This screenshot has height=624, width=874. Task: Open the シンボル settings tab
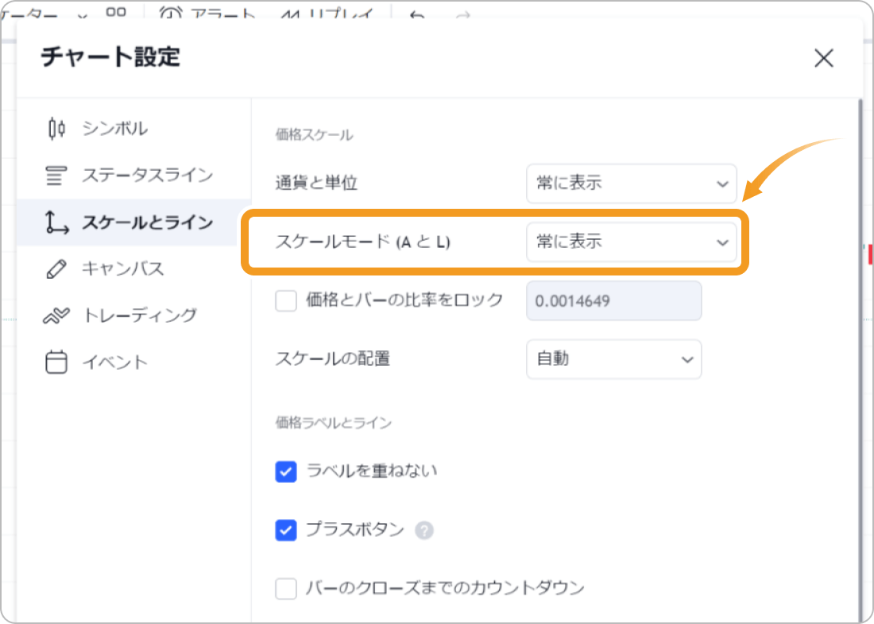(x=133, y=129)
